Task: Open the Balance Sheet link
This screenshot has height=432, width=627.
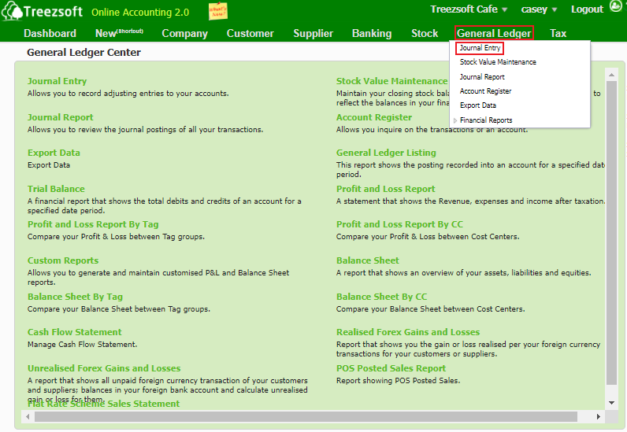Action: [368, 260]
